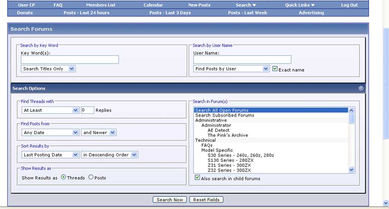Select the Threads radio button
389x209 pixels.
63,177
